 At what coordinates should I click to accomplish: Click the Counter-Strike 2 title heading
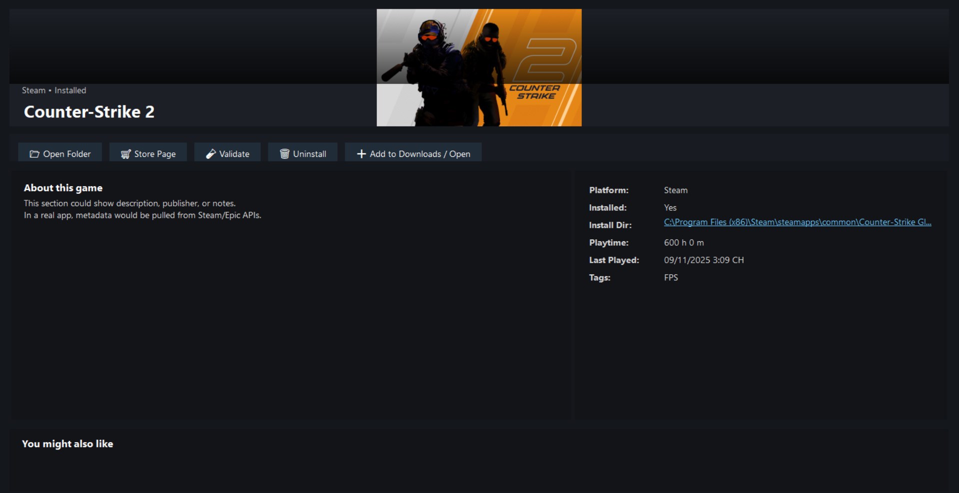click(89, 112)
